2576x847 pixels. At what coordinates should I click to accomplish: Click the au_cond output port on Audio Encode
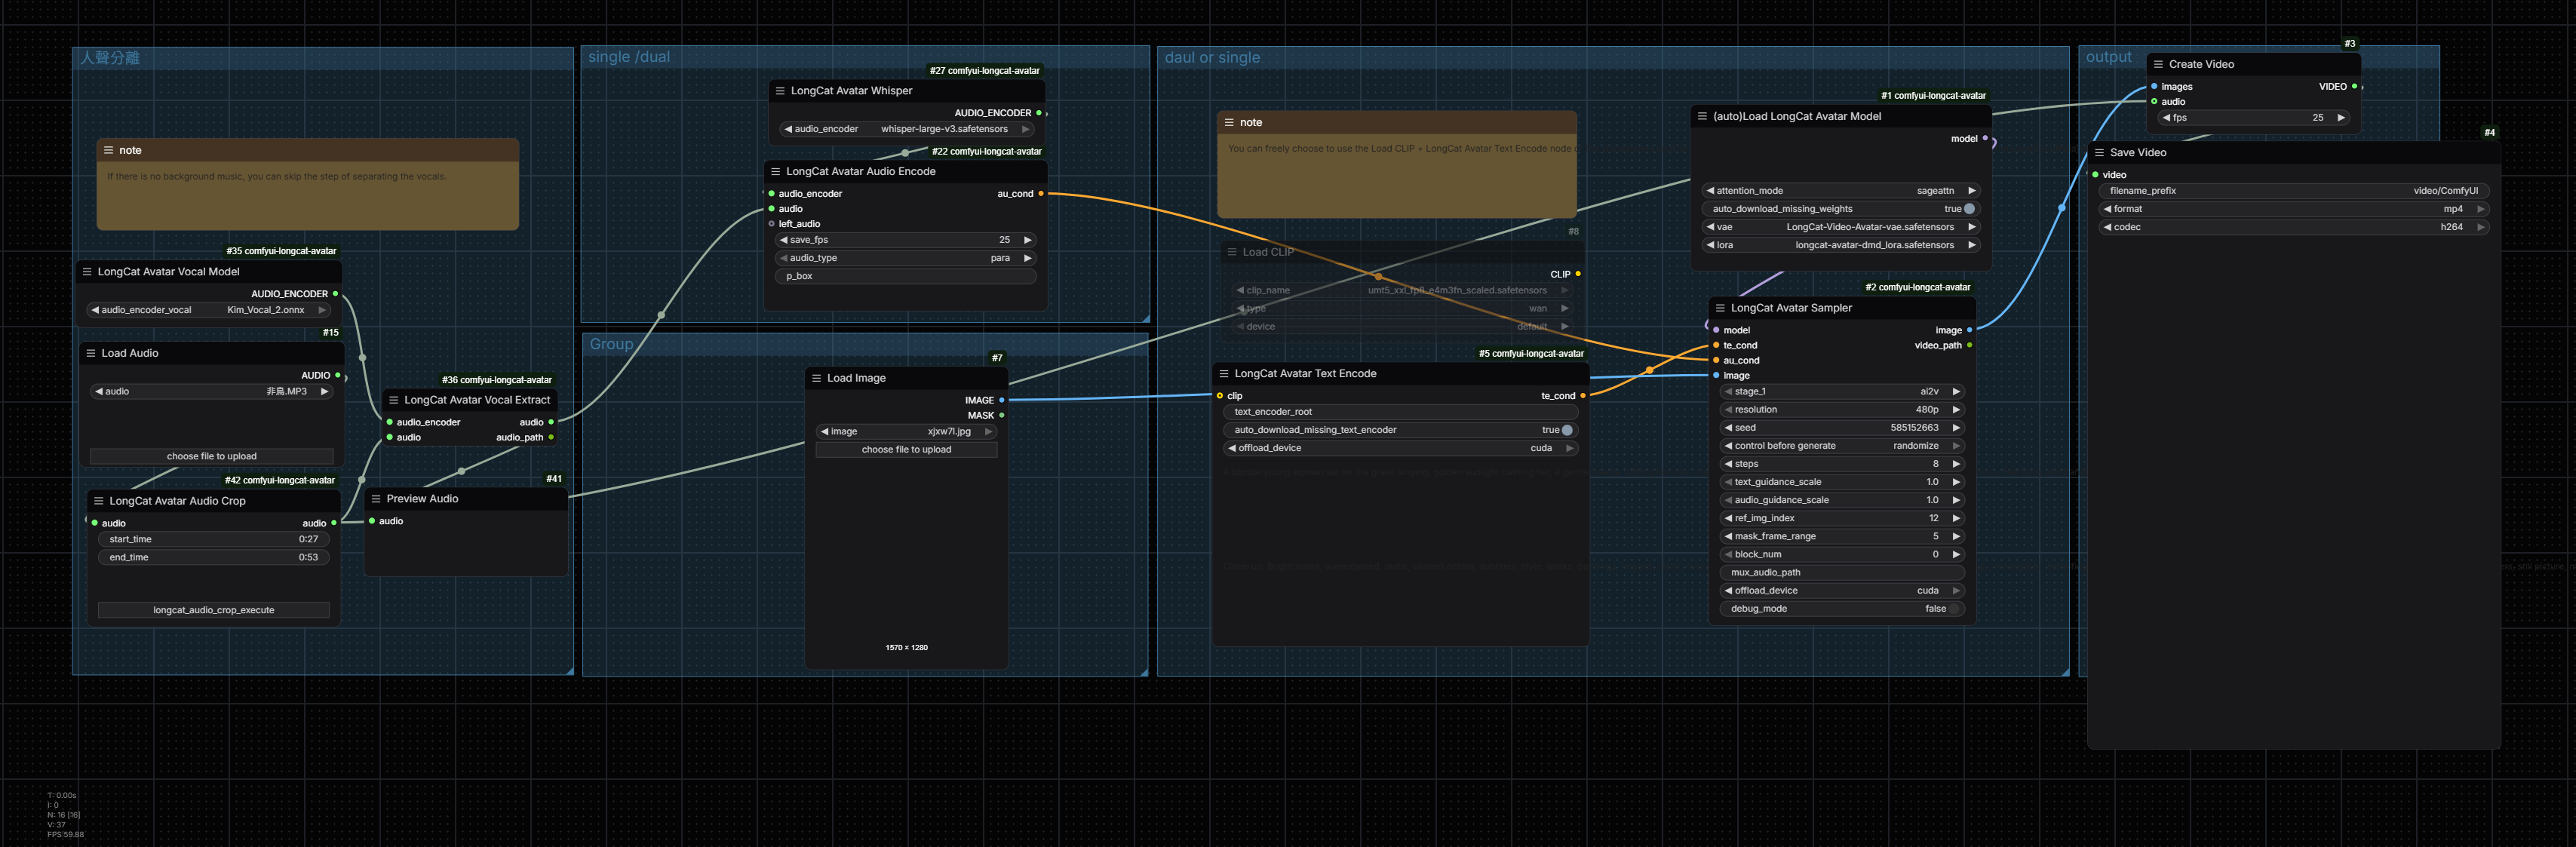coord(1041,194)
